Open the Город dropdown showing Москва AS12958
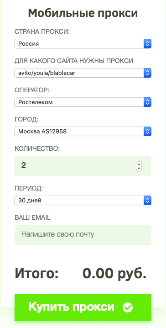166x328 pixels. 83,132
